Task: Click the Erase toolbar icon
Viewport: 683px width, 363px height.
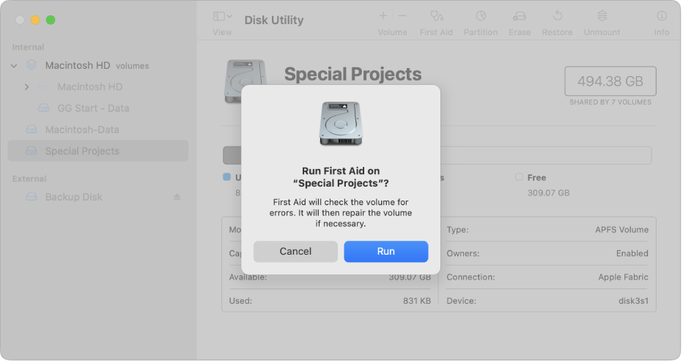Action: tap(520, 15)
